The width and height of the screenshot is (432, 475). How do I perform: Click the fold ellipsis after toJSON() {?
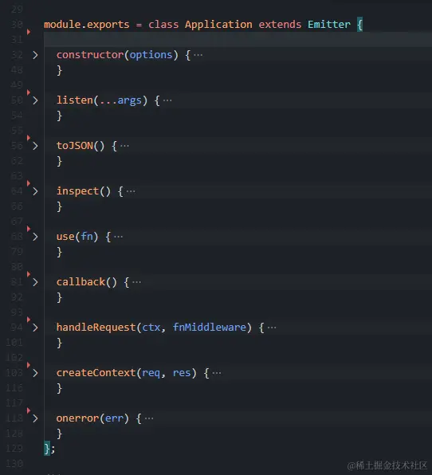(124, 146)
